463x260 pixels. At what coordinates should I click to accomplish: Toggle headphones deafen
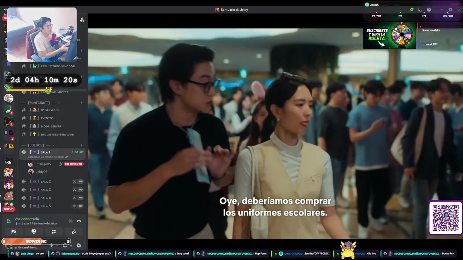[65, 246]
